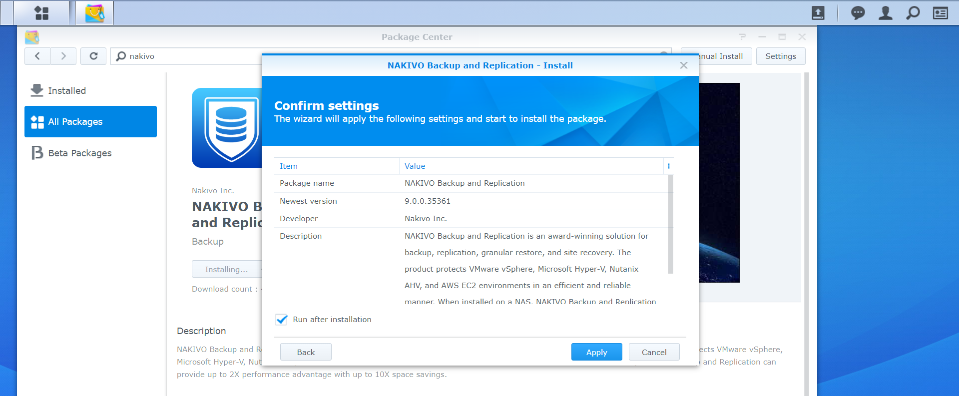The height and width of the screenshot is (396, 959).
Task: Open the DSM Main Menu icon
Action: [x=42, y=13]
